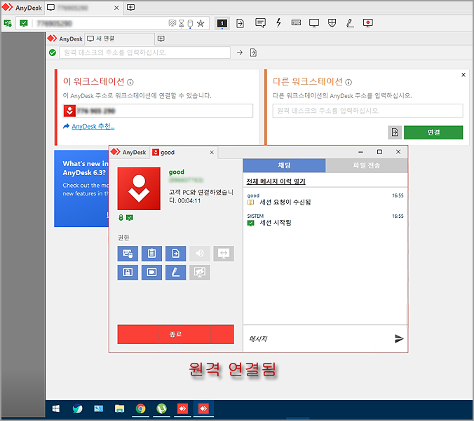Toggle session recording camera permission
This screenshot has width=474, height=421.
[151, 272]
